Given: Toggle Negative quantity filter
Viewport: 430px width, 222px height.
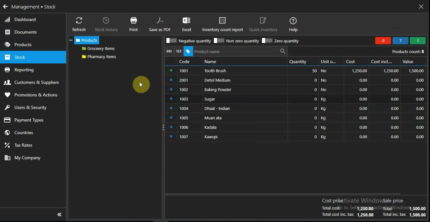Looking at the screenshot, I should pyautogui.click(x=171, y=41).
